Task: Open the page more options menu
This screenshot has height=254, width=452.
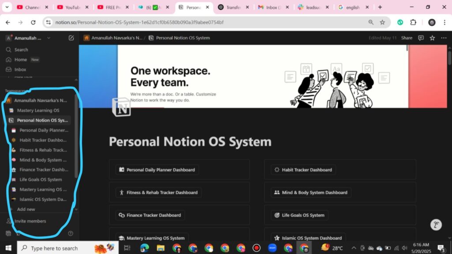Action: coord(444,38)
